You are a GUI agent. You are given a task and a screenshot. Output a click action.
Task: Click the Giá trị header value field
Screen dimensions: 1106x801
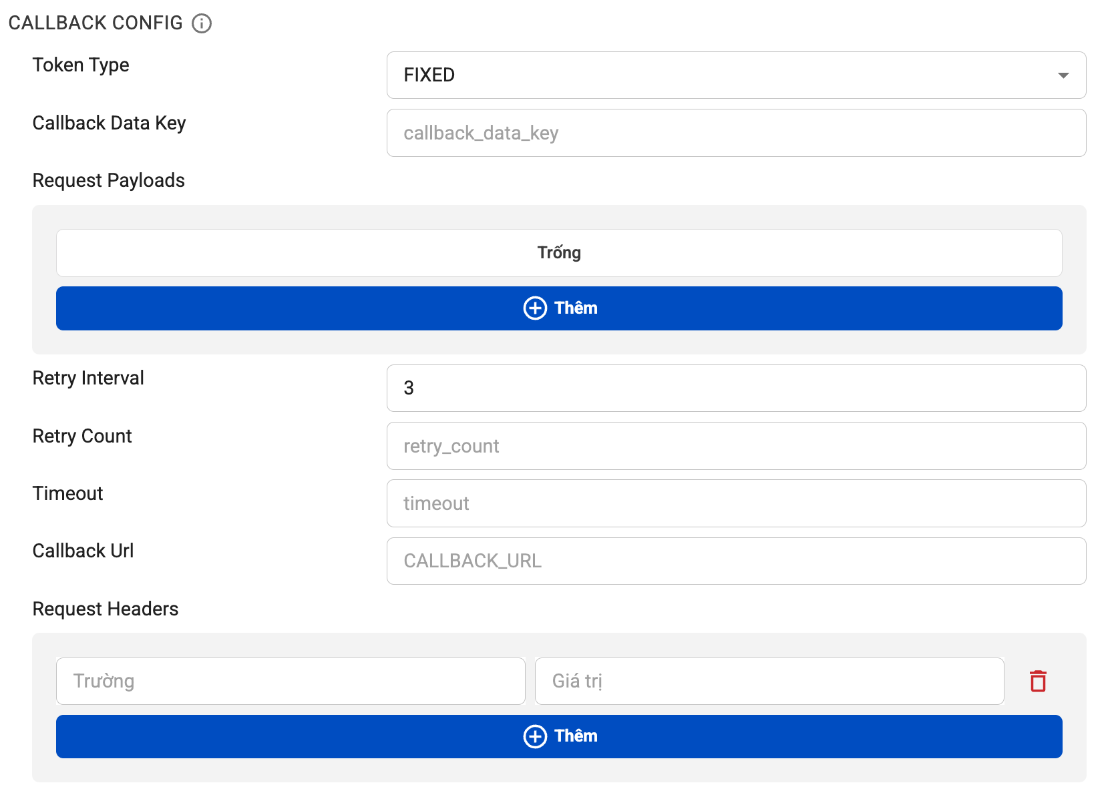click(x=769, y=681)
